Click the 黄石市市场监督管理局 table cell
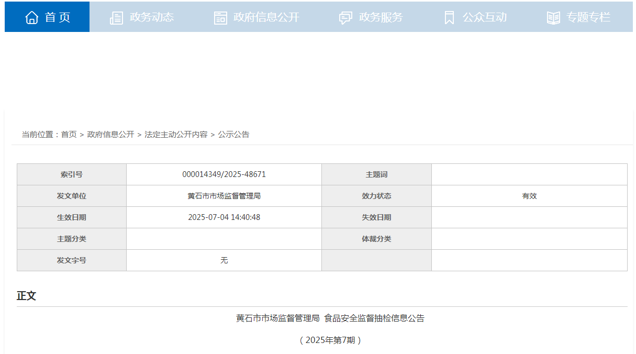The height and width of the screenshot is (354, 636). pos(224,196)
